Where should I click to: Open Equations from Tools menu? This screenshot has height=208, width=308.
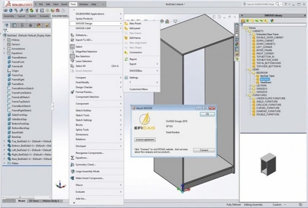tap(82, 158)
